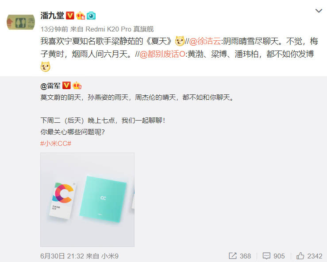Click the orange V verification badge beside 潘九堂
The width and height of the screenshot is (327, 262).
70,16
